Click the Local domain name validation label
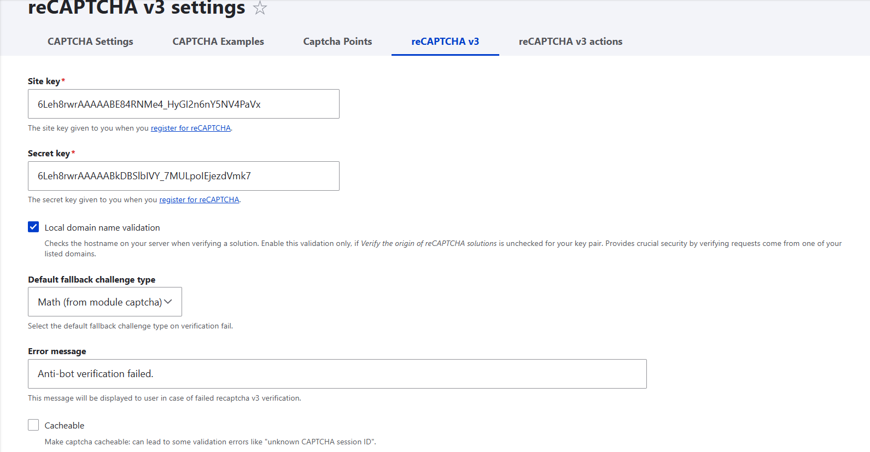Viewport: 870px width, 452px height. tap(102, 228)
